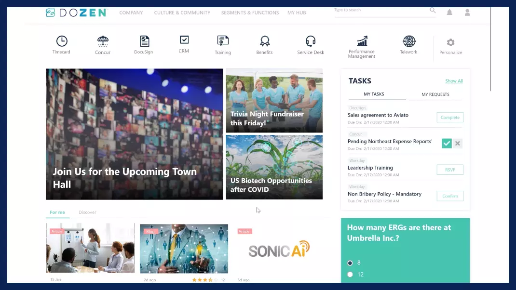Switch to the Discover tab
This screenshot has width=516, height=290.
click(87, 212)
